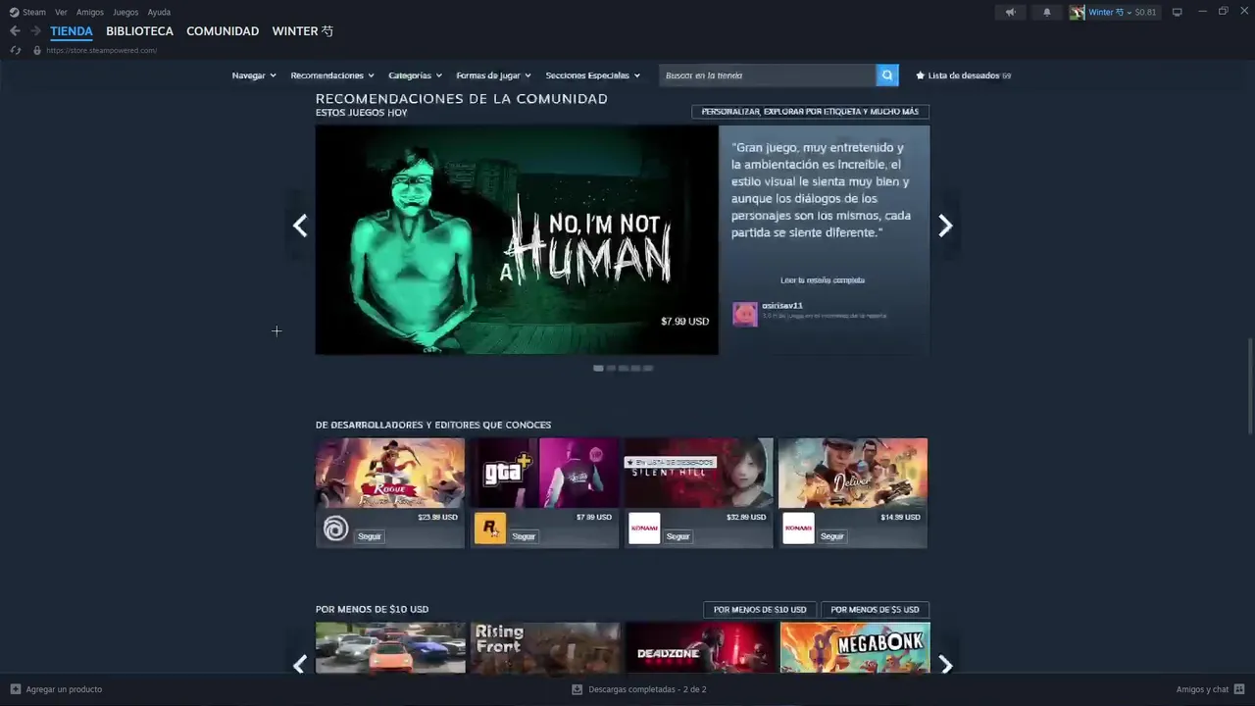Click the Steam logo menu
The width and height of the screenshot is (1255, 706).
click(x=27, y=12)
